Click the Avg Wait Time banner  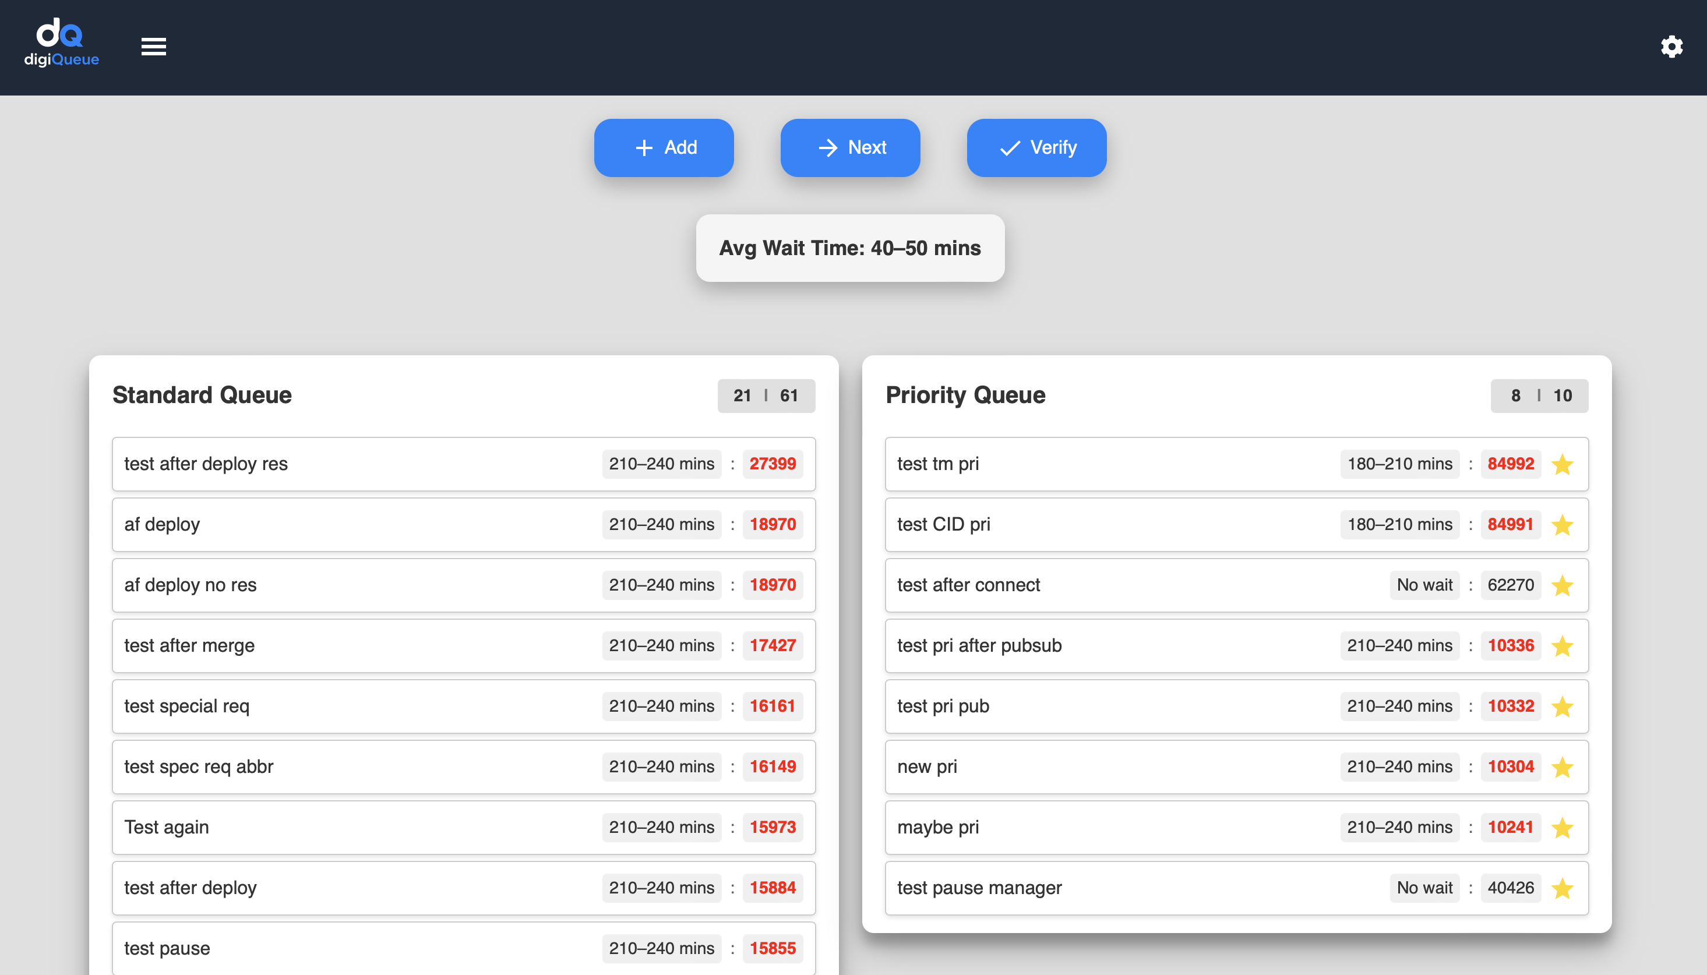click(850, 249)
